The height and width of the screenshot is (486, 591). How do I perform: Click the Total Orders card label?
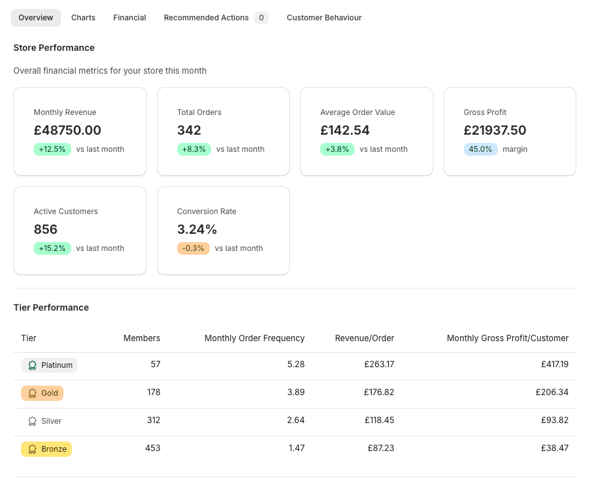coord(199,112)
